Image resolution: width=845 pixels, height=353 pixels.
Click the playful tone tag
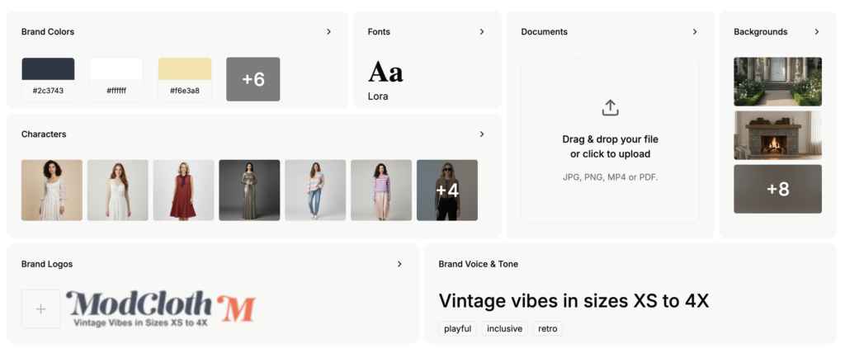457,329
